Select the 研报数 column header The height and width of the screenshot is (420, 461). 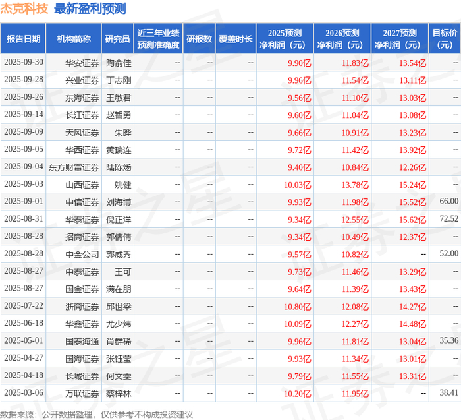(x=199, y=38)
